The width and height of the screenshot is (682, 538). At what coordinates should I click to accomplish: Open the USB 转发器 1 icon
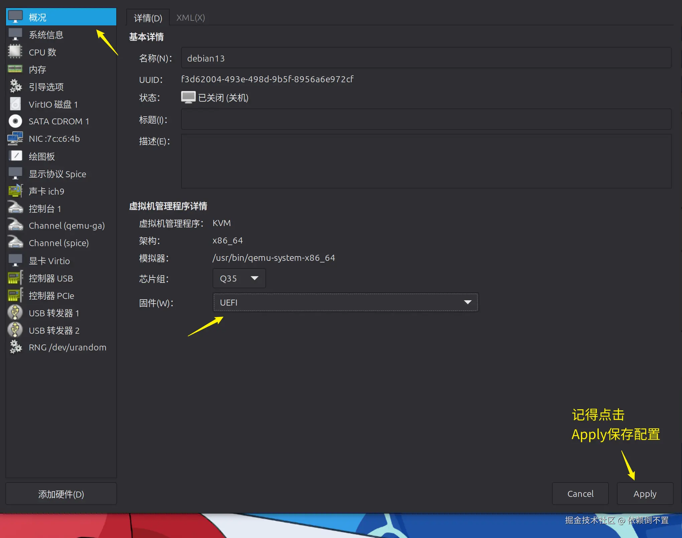(x=15, y=313)
